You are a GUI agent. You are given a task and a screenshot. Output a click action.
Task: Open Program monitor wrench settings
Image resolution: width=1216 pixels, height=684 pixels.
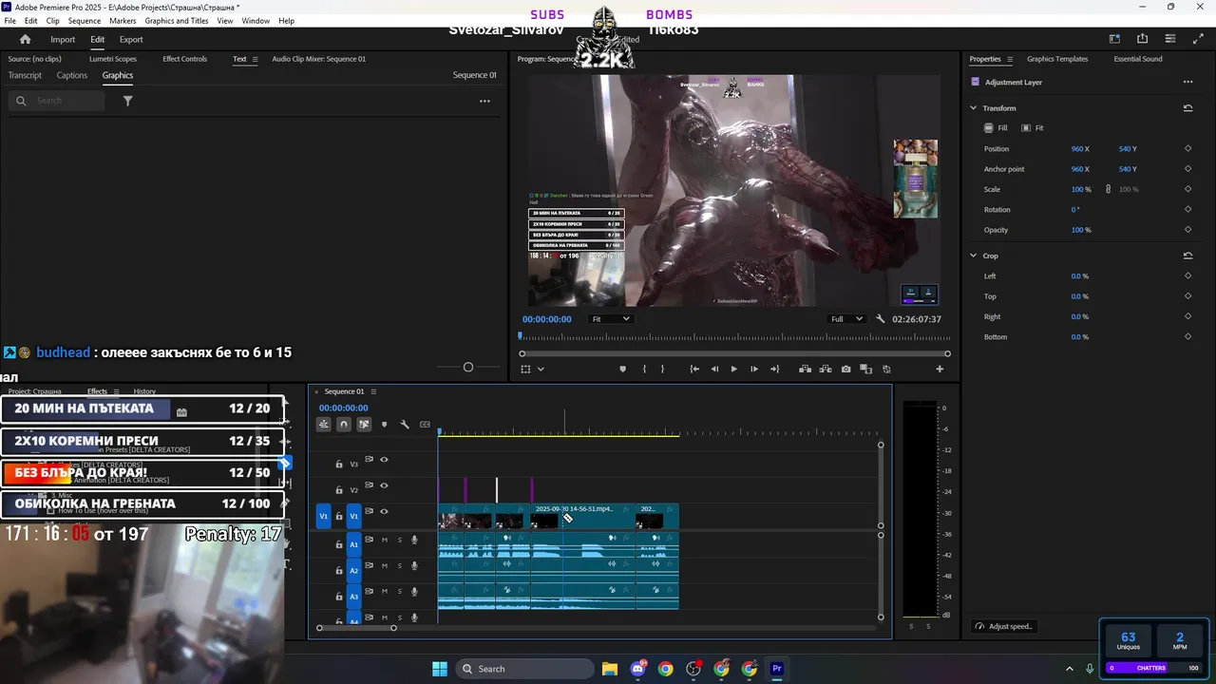881,319
